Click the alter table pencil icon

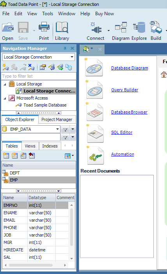coord(23,155)
